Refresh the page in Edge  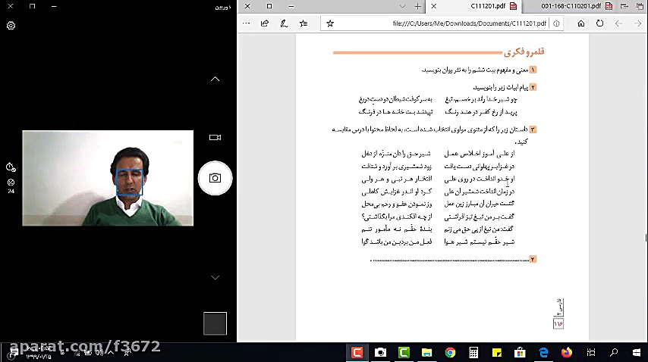point(599,23)
